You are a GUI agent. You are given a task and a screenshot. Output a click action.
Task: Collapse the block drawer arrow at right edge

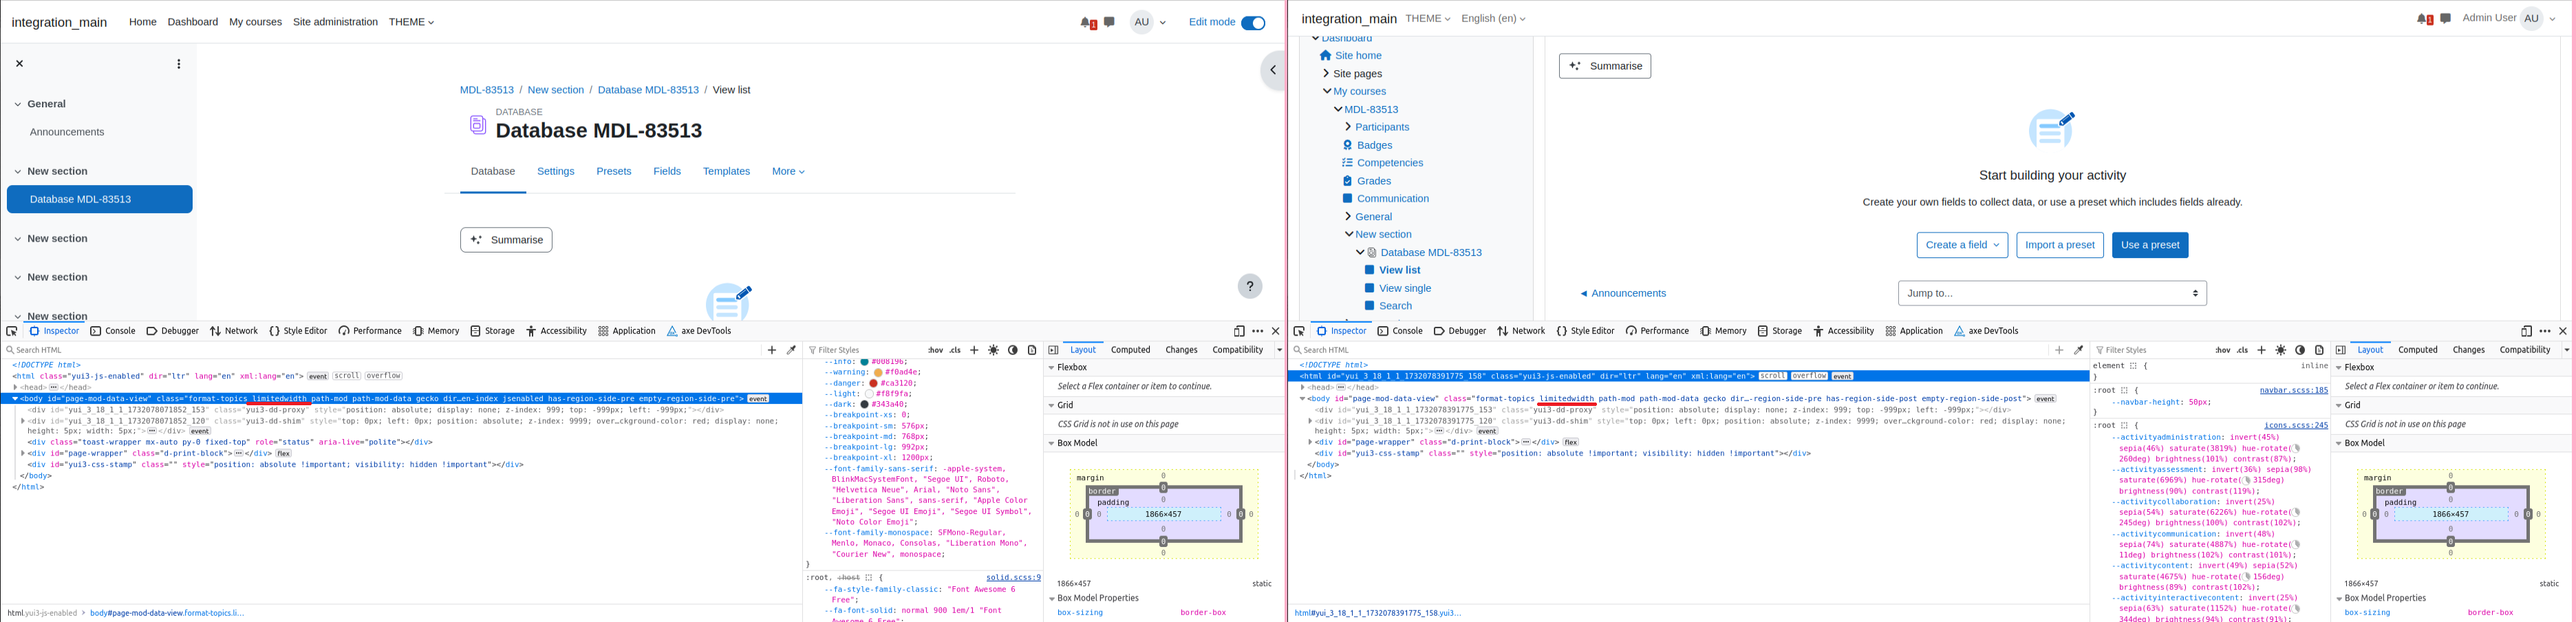pyautogui.click(x=1273, y=70)
